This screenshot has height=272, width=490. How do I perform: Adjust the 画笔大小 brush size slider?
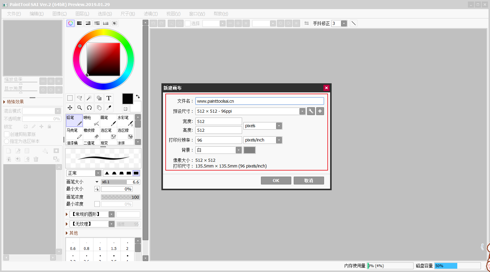click(120, 182)
